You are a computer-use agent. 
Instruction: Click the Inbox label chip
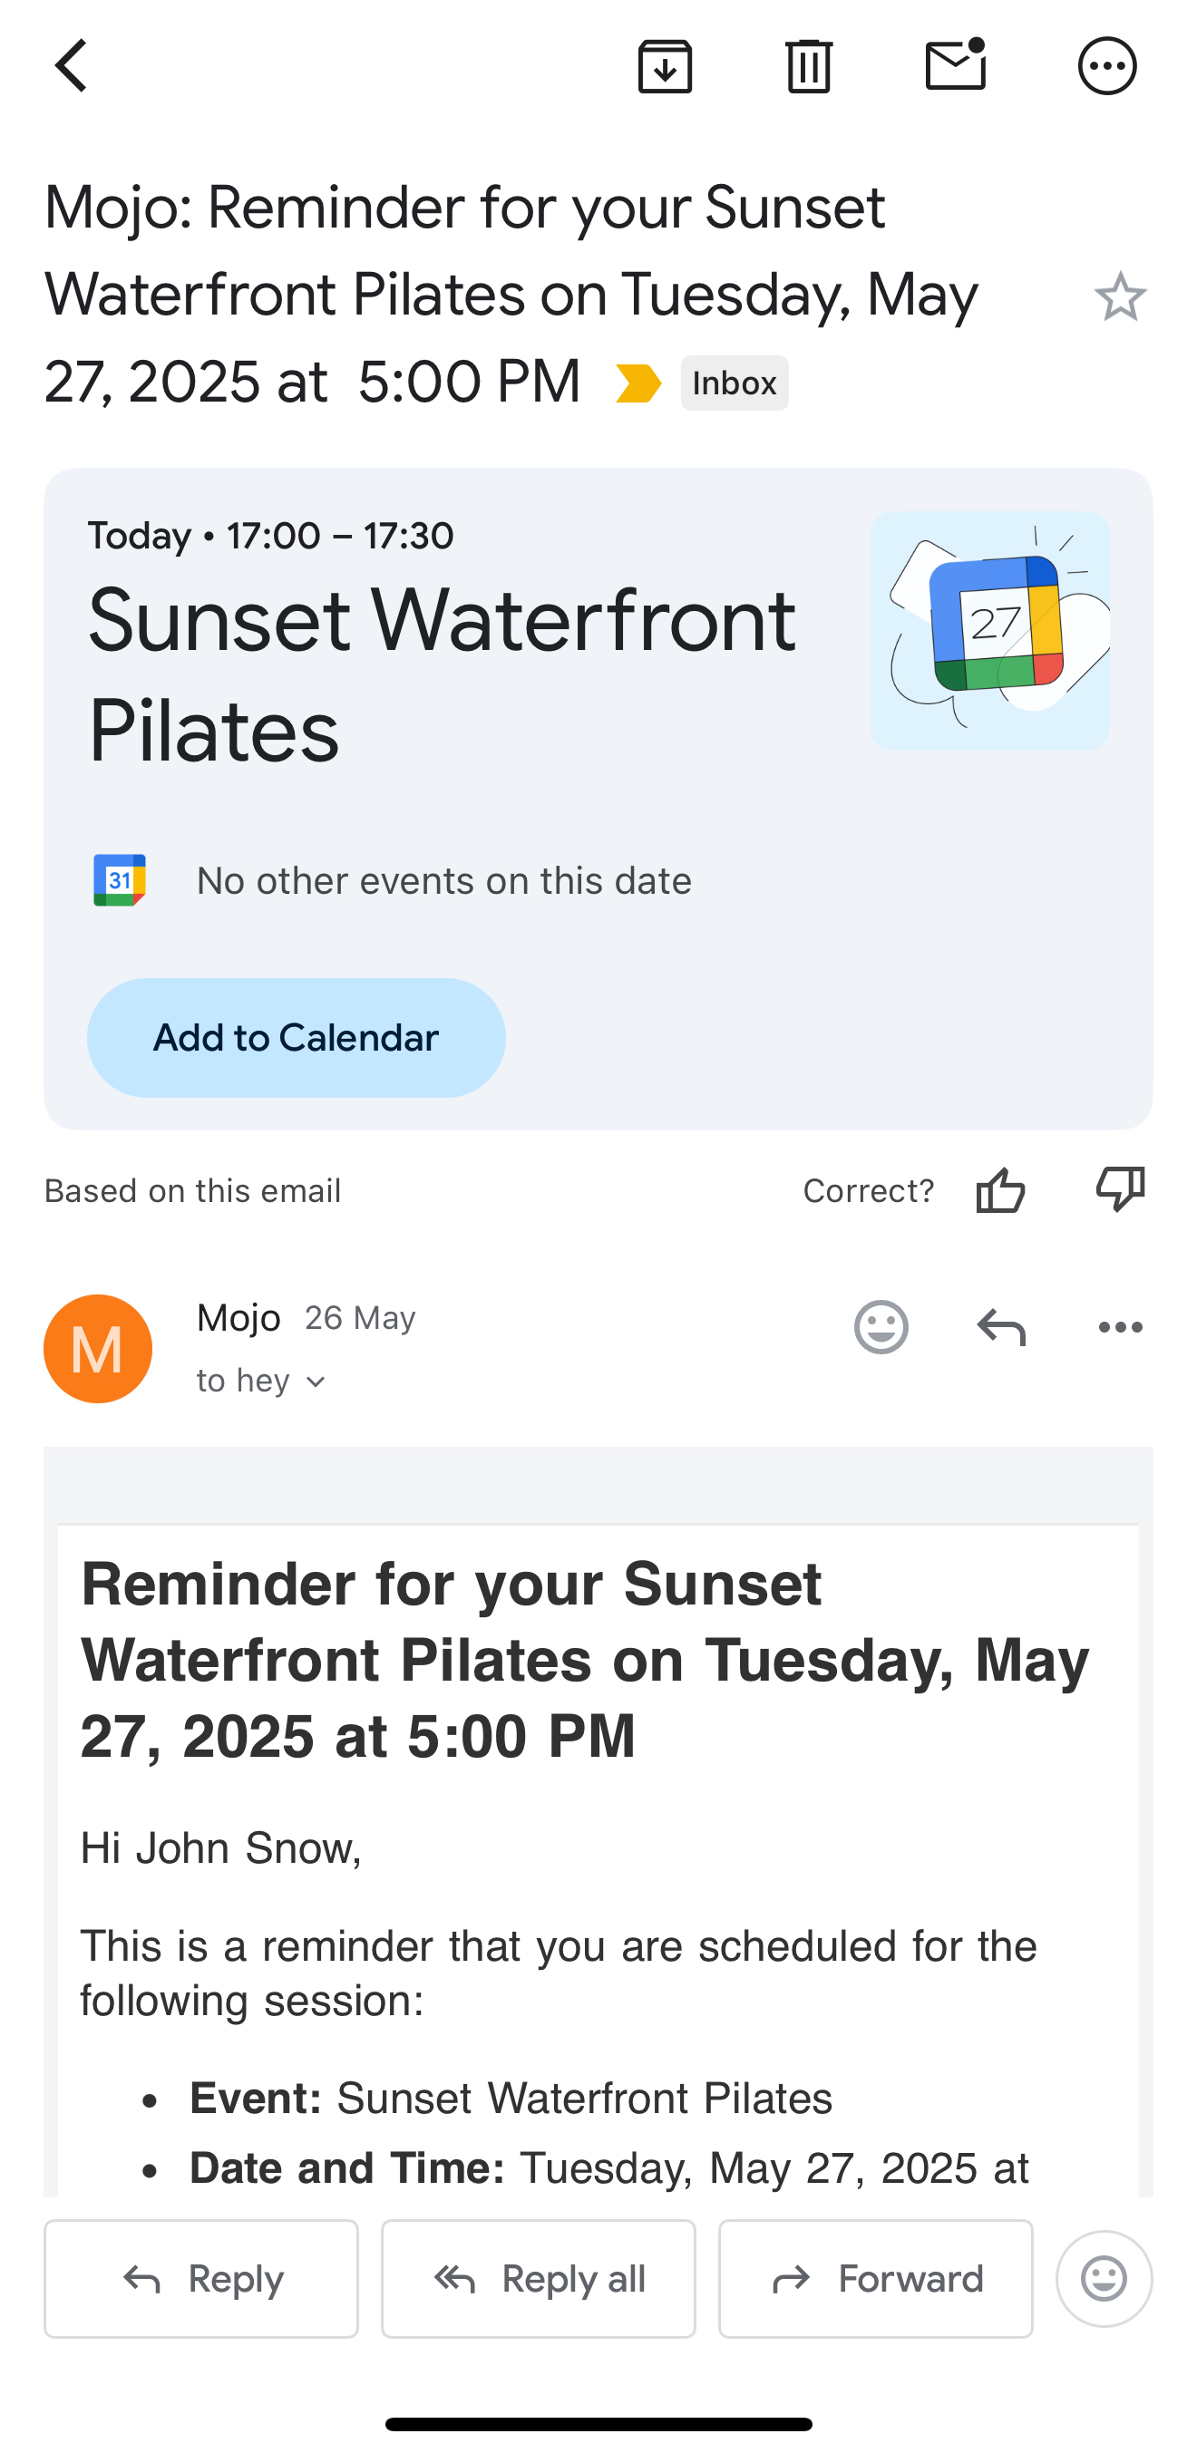click(x=735, y=383)
